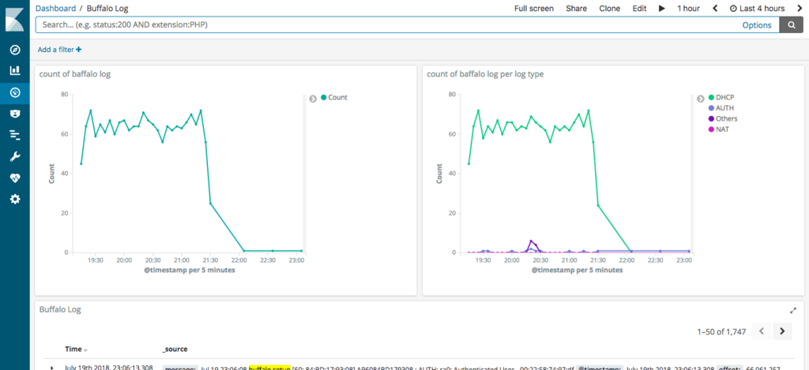Open the Edit menu item
809x370 pixels.
click(639, 8)
